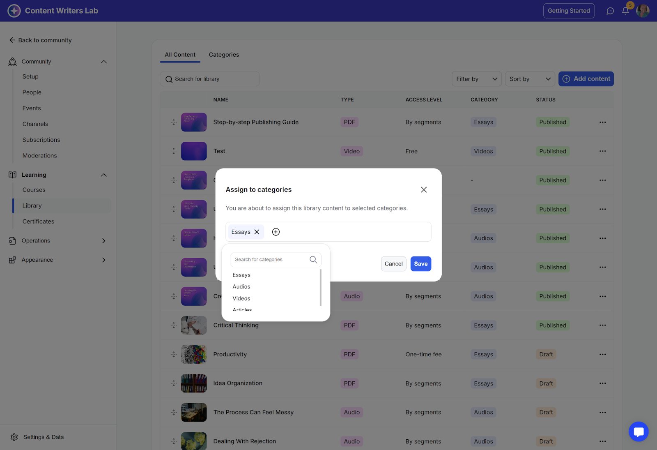The height and width of the screenshot is (450, 657).
Task: Switch to the Categories tab
Action: click(x=224, y=55)
